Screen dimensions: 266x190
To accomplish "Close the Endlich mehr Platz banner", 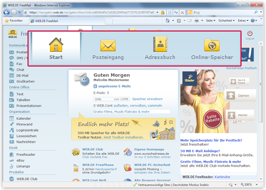I will point(171,122).
